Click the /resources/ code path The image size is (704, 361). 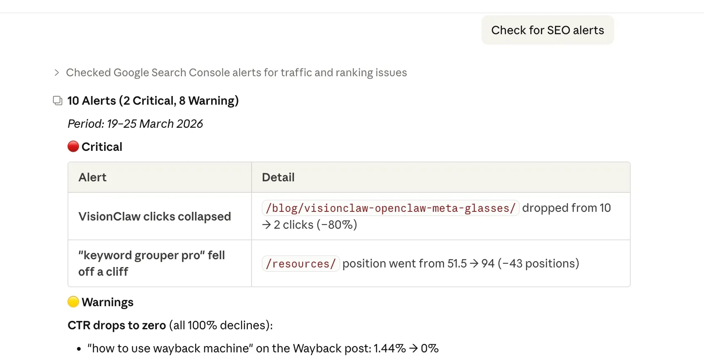click(301, 264)
